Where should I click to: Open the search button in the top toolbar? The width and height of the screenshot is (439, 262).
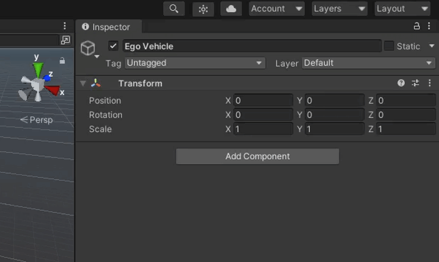tap(174, 9)
